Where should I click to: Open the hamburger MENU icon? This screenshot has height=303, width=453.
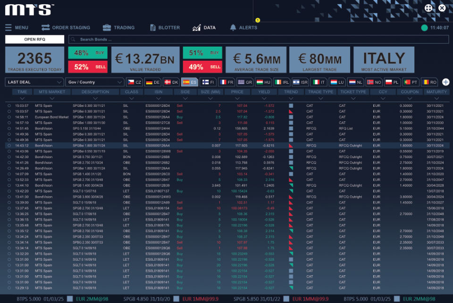point(8,28)
